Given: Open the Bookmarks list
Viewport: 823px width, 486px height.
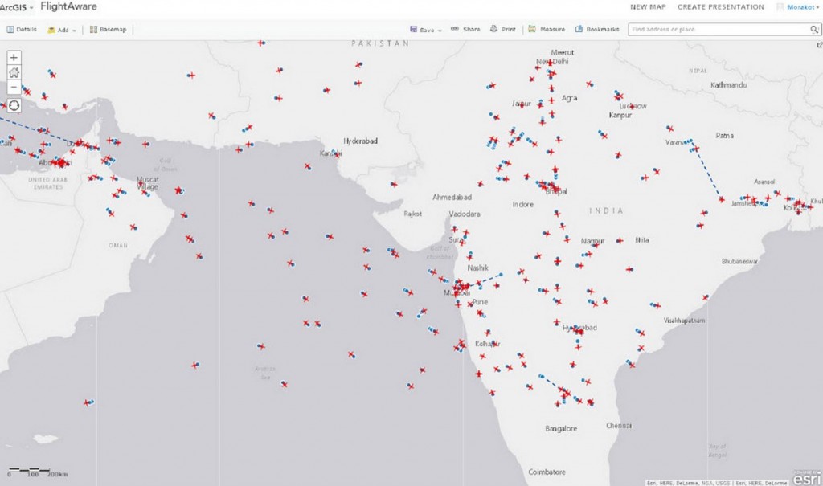Looking at the screenshot, I should [594, 27].
